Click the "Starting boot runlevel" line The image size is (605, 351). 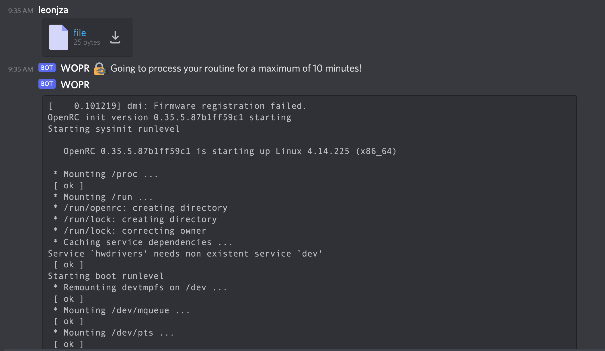tap(106, 276)
